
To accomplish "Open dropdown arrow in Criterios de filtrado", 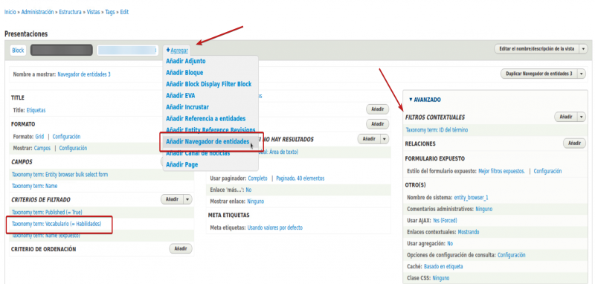I will click(188, 199).
